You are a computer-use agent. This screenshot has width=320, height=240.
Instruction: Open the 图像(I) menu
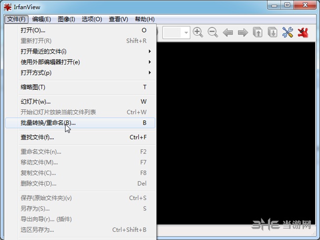(66, 19)
